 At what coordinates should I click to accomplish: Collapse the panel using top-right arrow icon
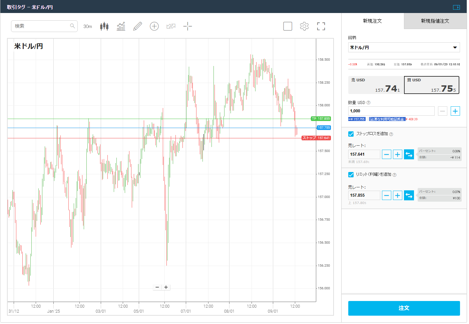(456, 7)
